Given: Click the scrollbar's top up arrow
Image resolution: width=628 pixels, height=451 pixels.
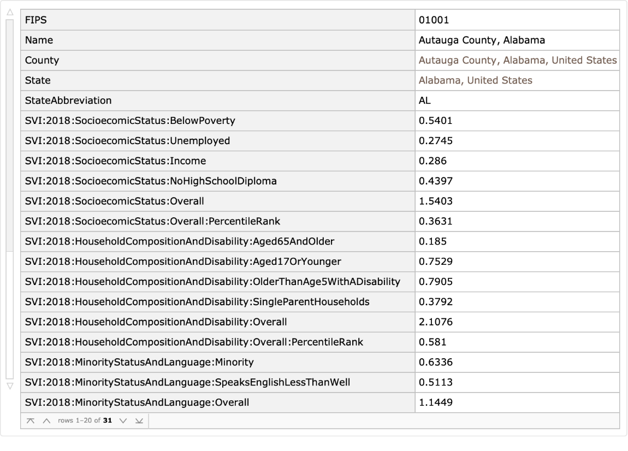Looking at the screenshot, I should point(9,13).
